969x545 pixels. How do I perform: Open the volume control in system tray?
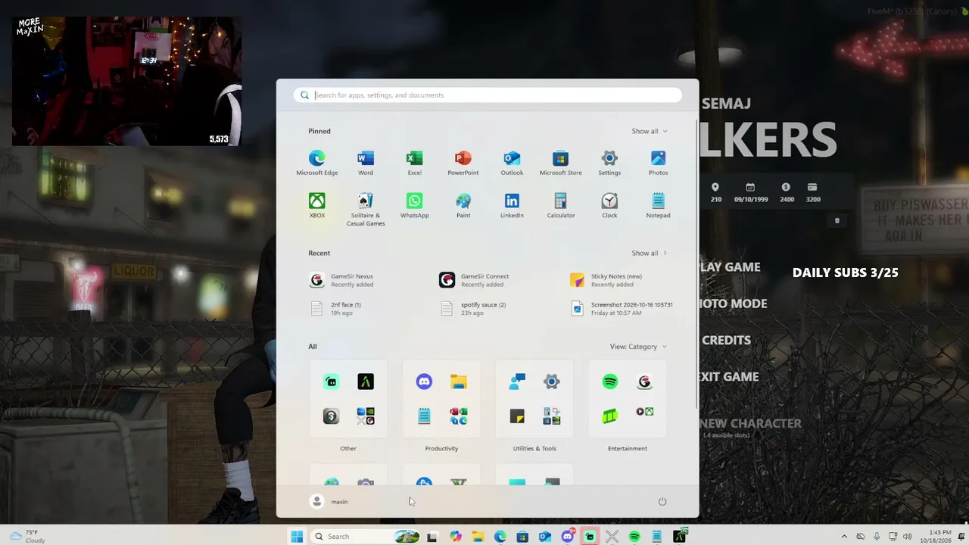coord(907,536)
